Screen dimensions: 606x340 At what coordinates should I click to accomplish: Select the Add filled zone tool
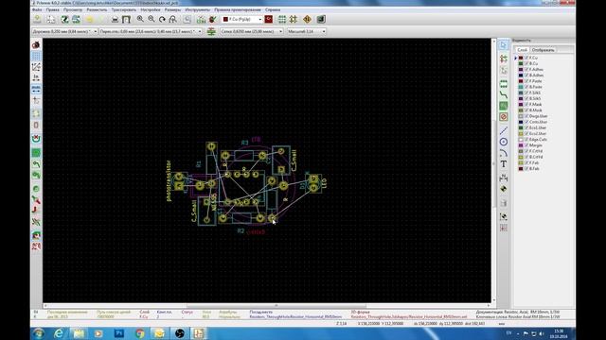(x=503, y=106)
